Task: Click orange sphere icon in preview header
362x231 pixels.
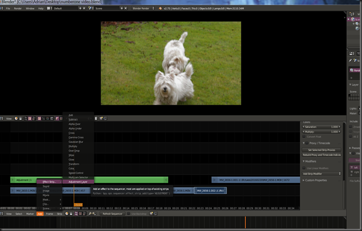Action: coord(16,118)
